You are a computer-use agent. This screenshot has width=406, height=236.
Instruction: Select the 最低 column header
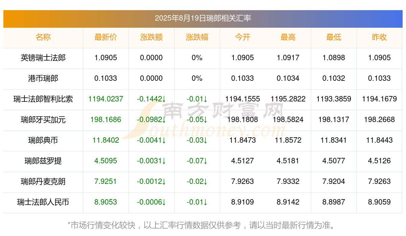[x=334, y=37]
